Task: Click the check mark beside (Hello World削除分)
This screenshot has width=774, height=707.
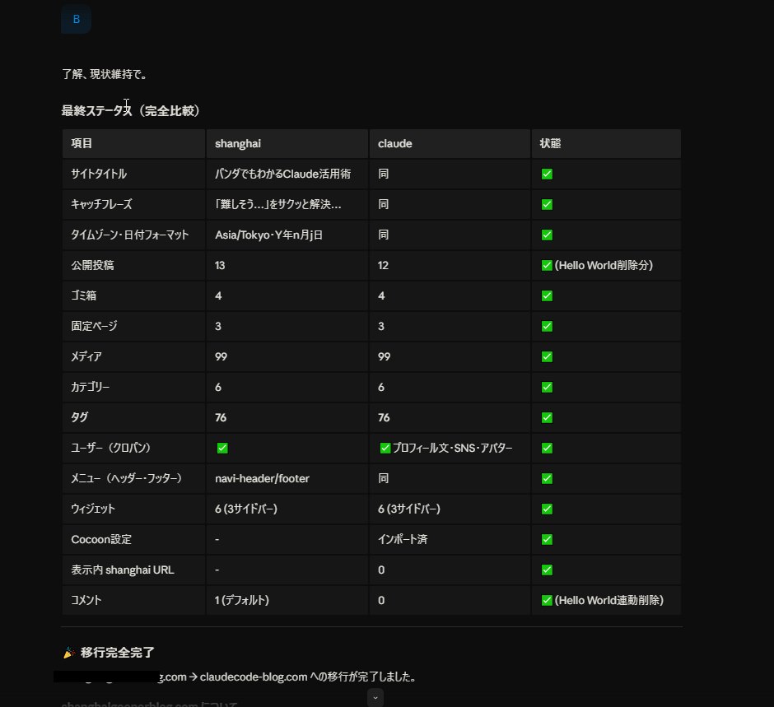Action: (x=547, y=265)
